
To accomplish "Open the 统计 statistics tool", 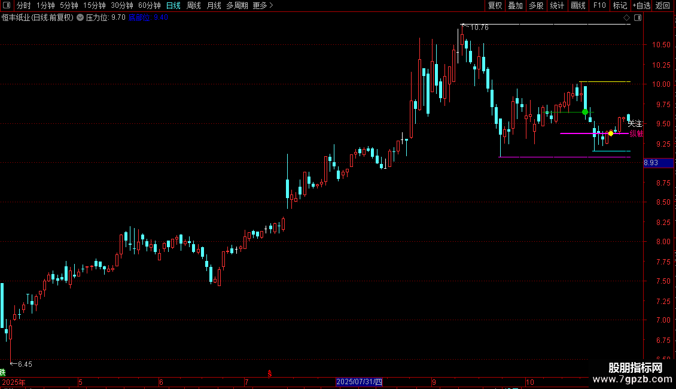I will pyautogui.click(x=557, y=5).
